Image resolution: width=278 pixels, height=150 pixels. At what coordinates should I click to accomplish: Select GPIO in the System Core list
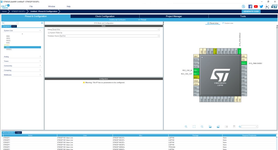click(x=8, y=38)
